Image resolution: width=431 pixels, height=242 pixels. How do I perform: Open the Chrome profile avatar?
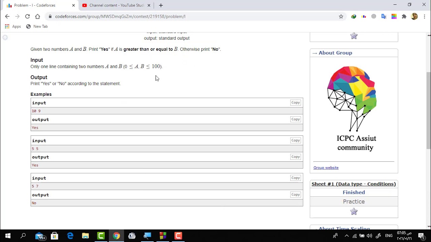pyautogui.click(x=415, y=16)
